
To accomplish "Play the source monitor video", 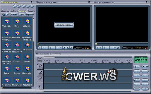I will [x=40, y=48].
